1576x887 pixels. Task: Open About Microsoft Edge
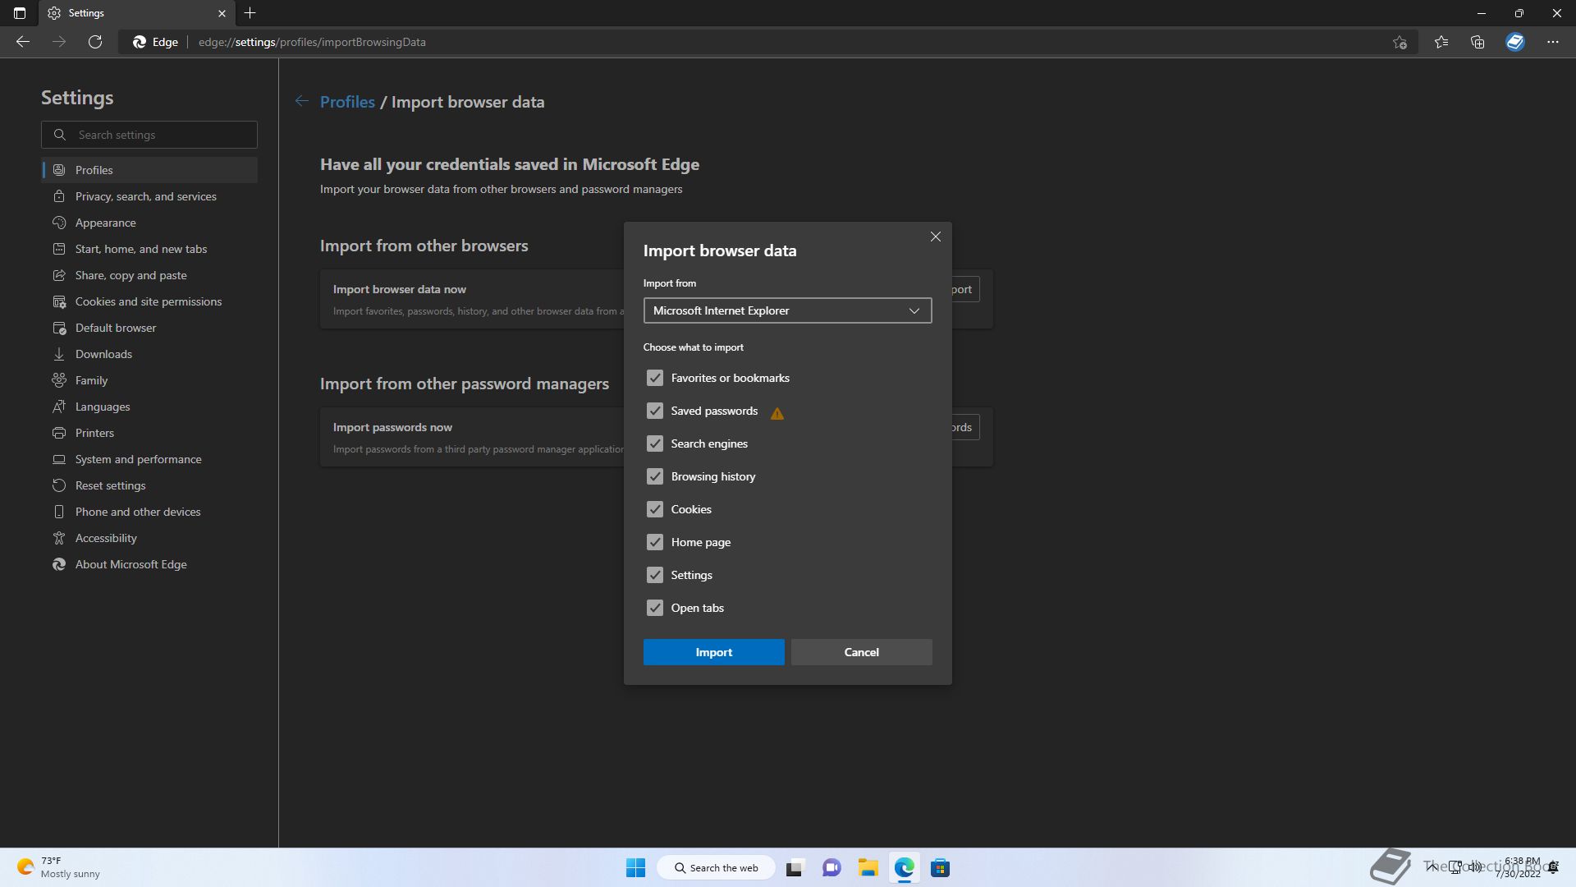coord(149,564)
